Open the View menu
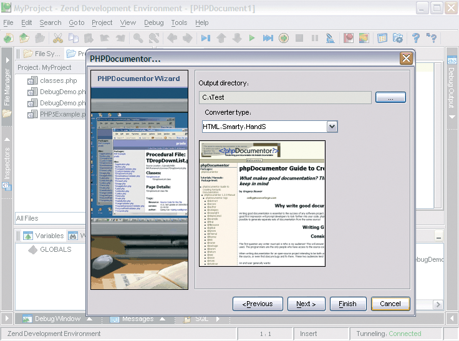Image resolution: width=459 pixels, height=341 pixels. click(128, 22)
